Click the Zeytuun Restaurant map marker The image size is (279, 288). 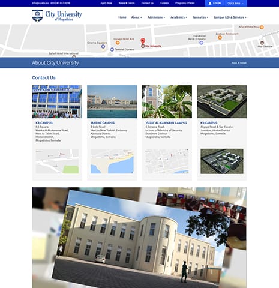220,37
